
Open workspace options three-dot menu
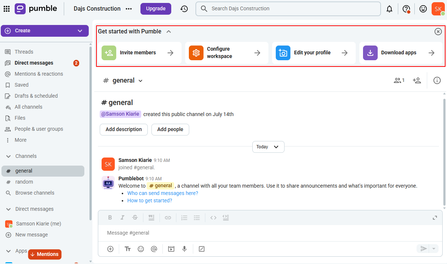coord(128,9)
